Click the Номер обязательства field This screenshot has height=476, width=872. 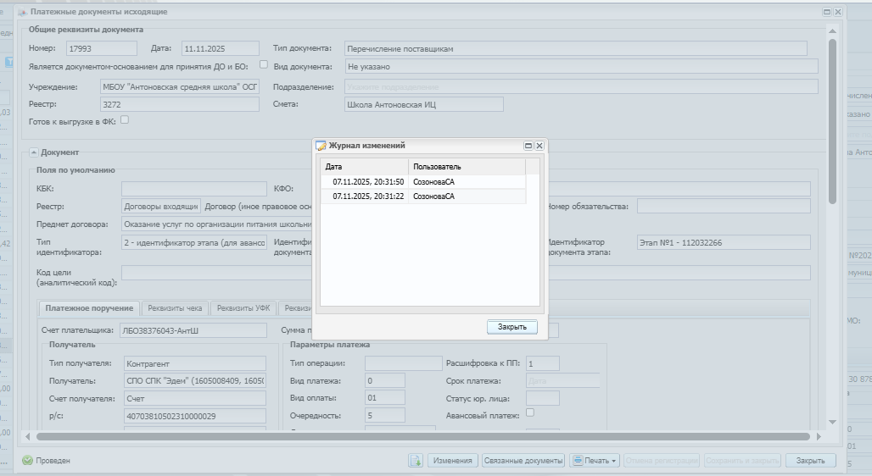point(724,206)
